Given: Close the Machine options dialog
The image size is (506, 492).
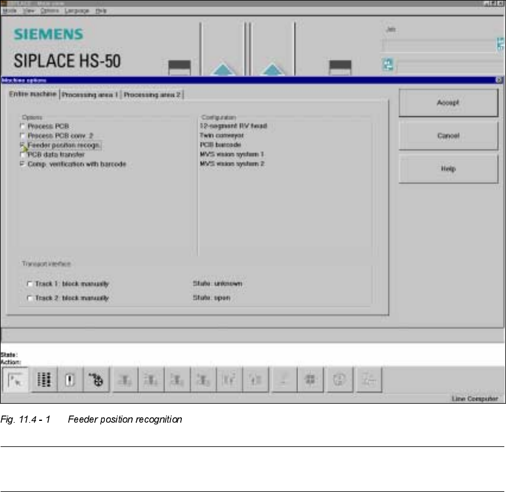Looking at the screenshot, I should click(499, 80).
